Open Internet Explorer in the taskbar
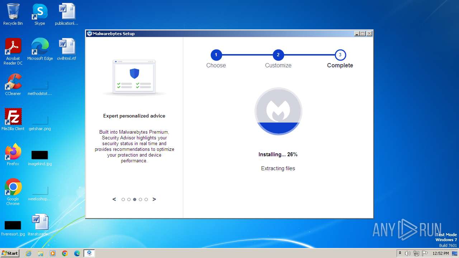The height and width of the screenshot is (258, 459). pos(28,253)
